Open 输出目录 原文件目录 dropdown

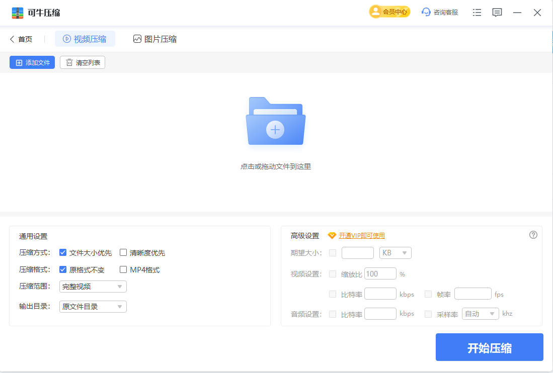click(x=93, y=307)
